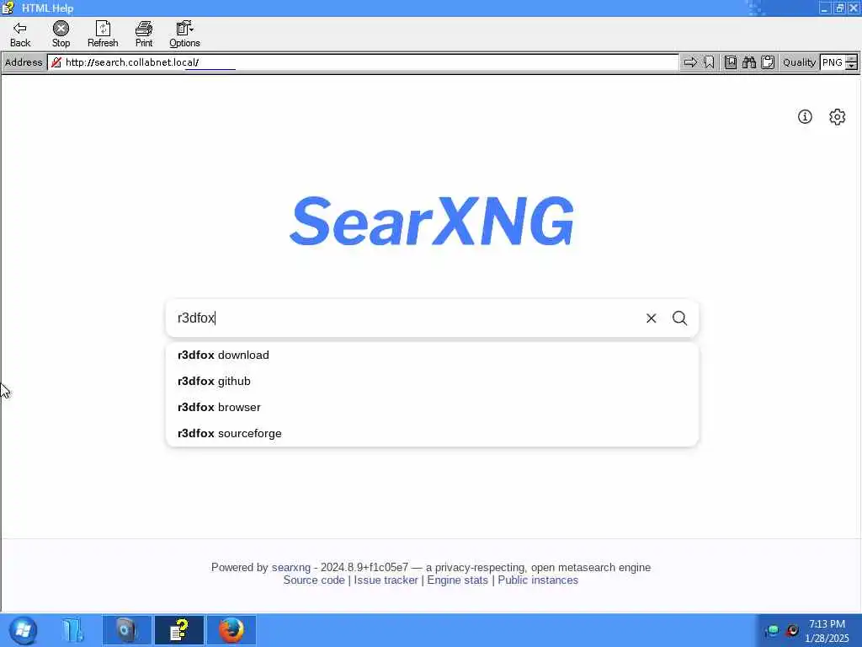Stop the page load with Stop
Screen dimensions: 862x647
61,34
